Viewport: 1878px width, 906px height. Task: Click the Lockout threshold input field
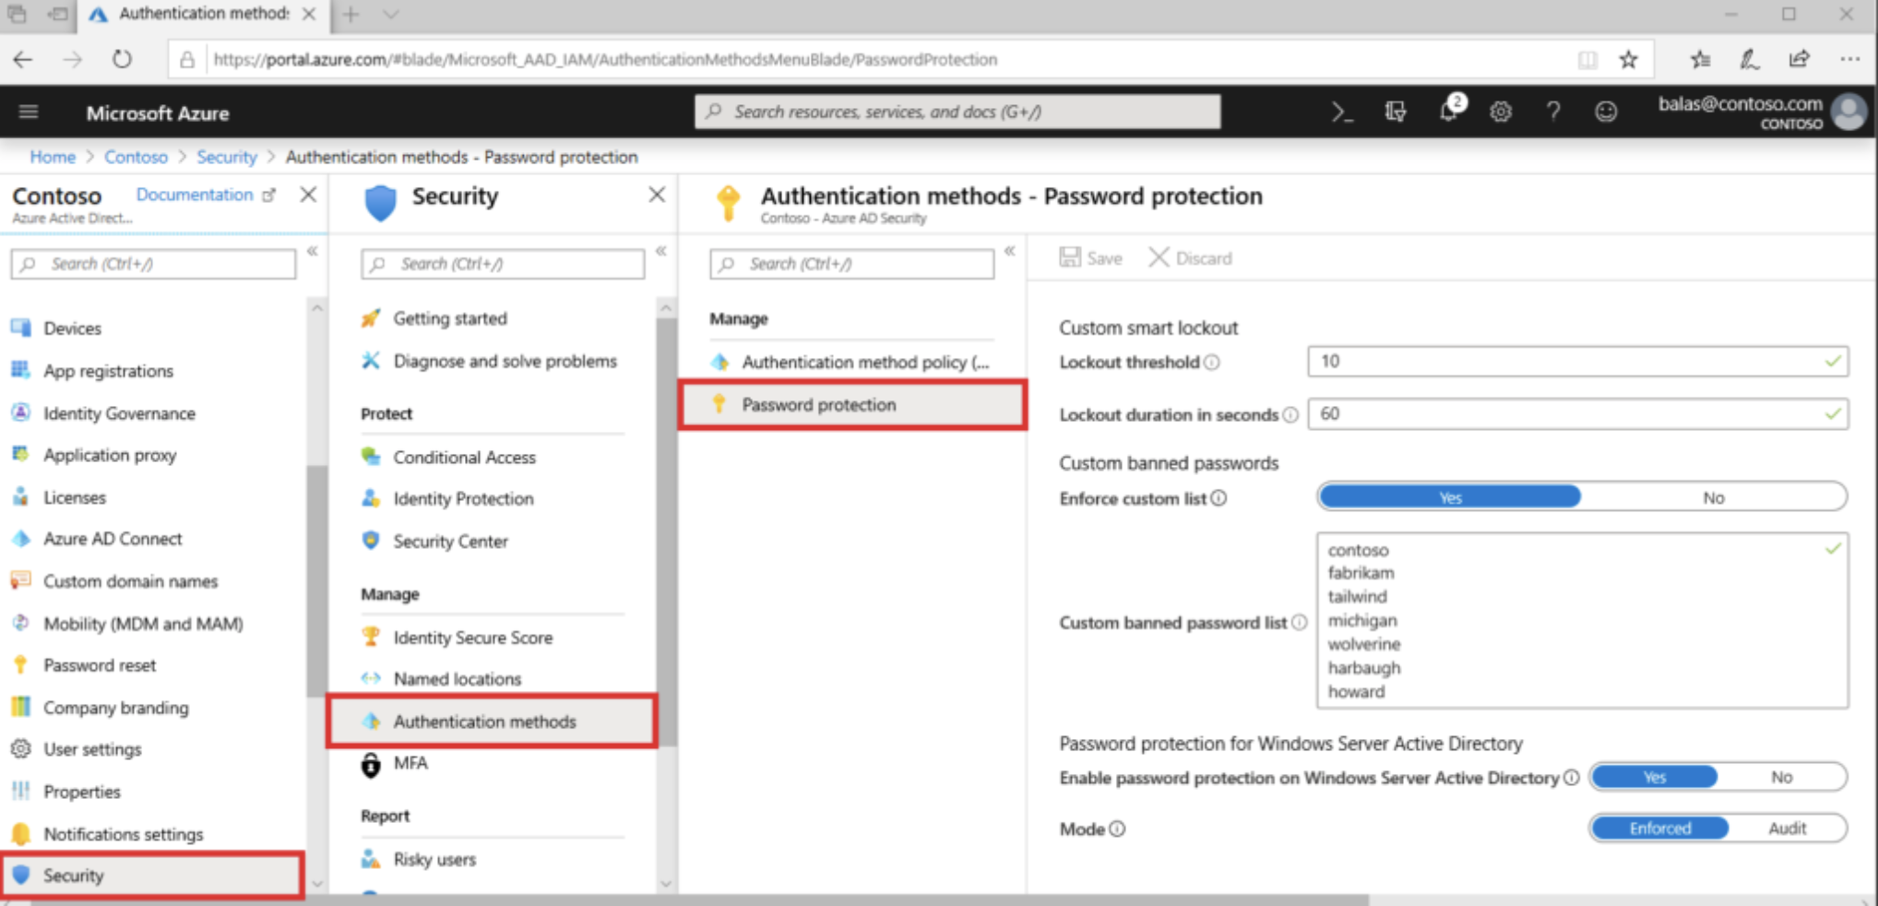[1577, 362]
